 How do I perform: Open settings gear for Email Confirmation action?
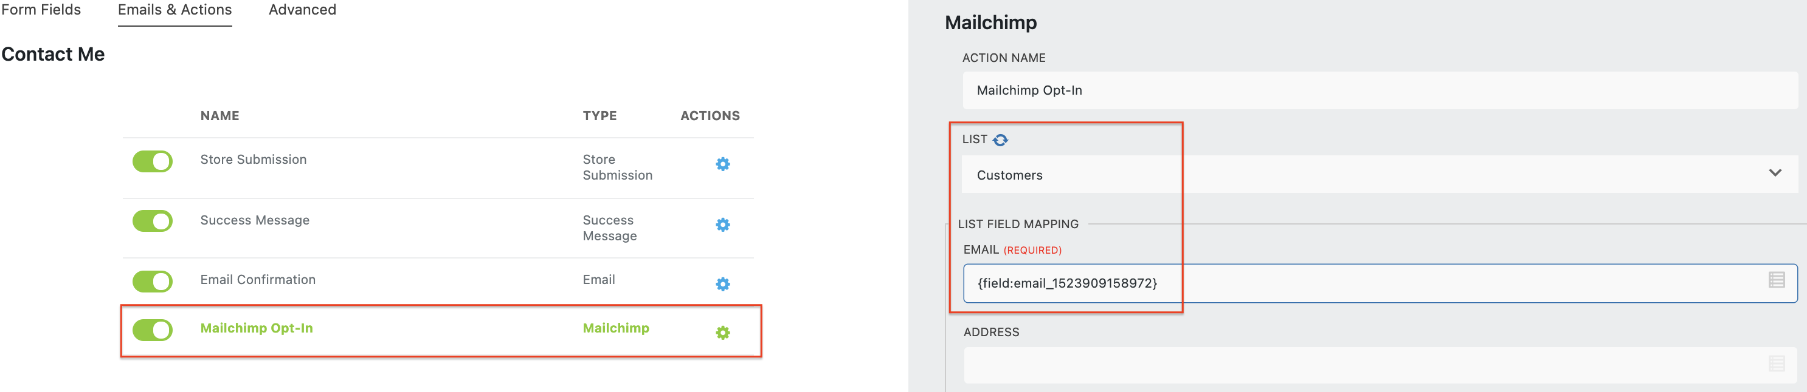(x=722, y=284)
